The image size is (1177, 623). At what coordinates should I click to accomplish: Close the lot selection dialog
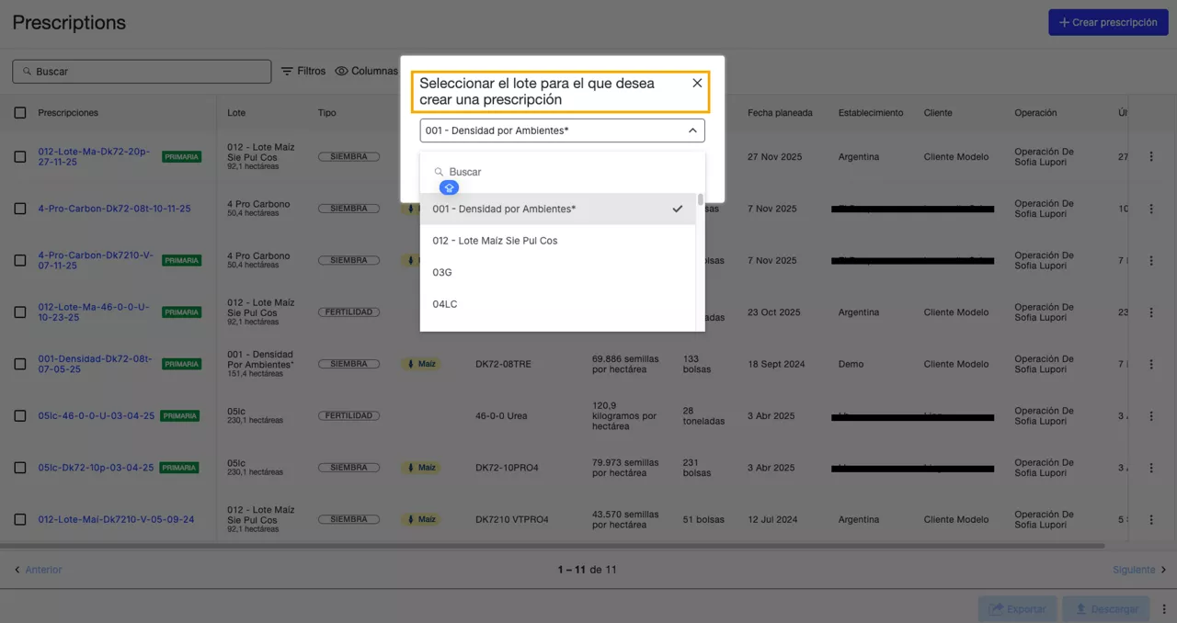tap(697, 83)
